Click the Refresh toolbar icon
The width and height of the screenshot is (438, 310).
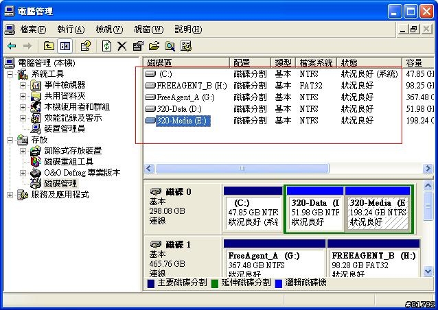tap(106, 46)
